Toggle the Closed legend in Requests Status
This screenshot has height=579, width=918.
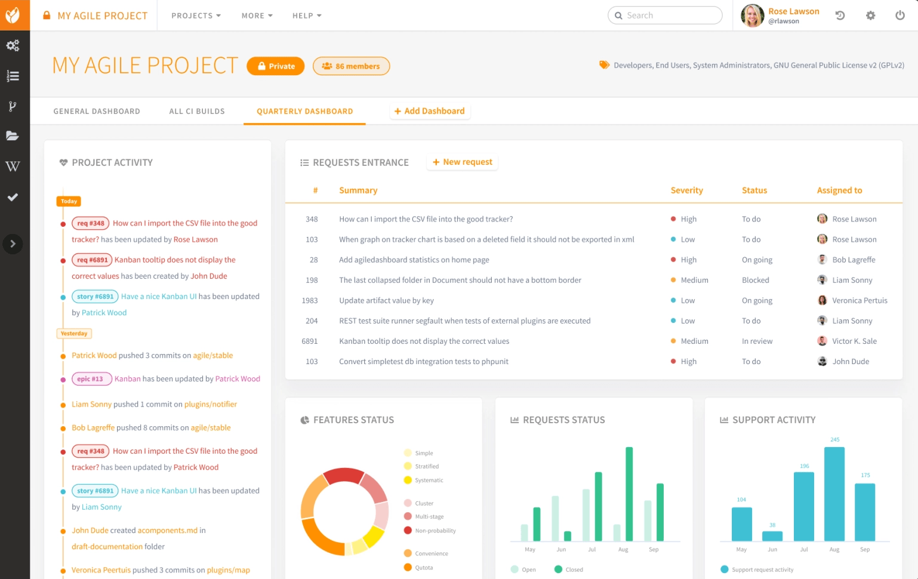point(568,569)
